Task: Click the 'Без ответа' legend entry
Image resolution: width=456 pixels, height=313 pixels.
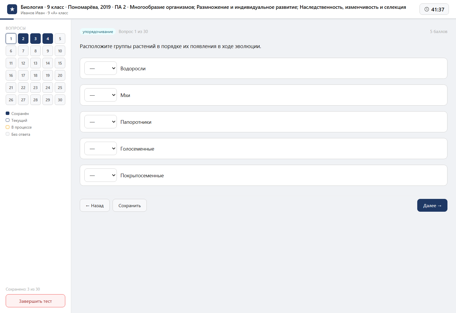Action: pyautogui.click(x=18, y=134)
